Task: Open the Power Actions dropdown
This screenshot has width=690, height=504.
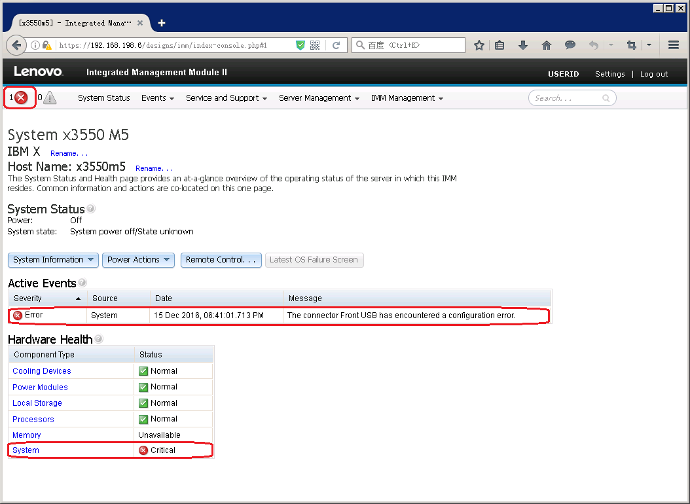Action: click(137, 260)
